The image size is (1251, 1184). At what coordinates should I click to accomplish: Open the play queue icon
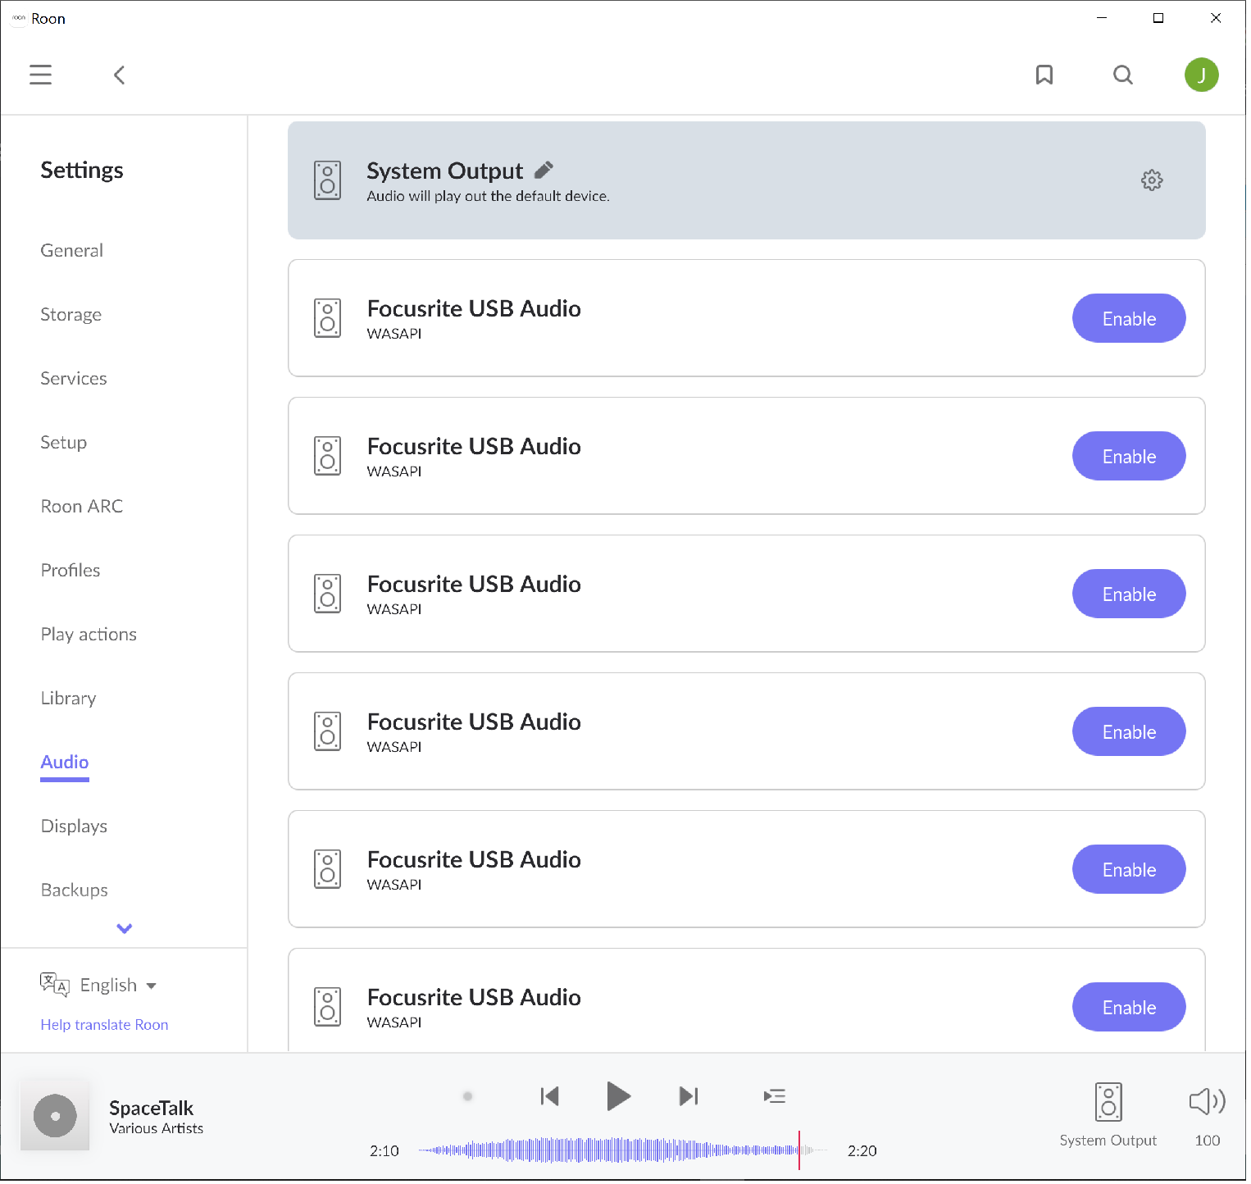tap(775, 1096)
